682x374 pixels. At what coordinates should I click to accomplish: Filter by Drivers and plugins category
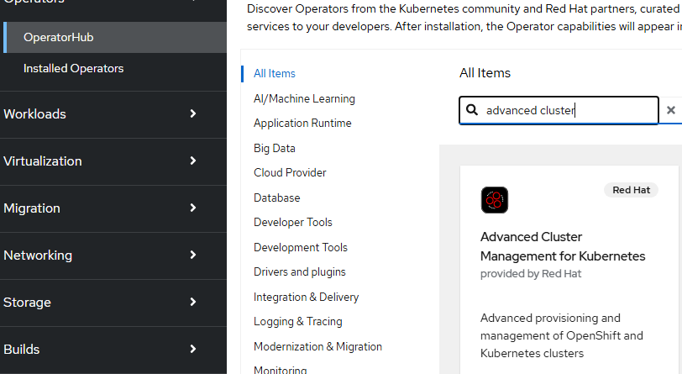[x=300, y=272]
